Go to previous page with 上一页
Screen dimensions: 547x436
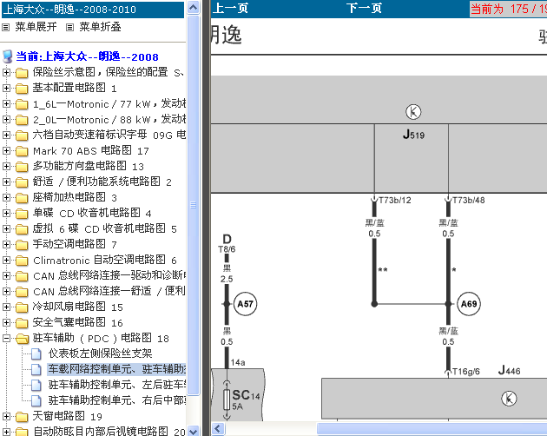coord(230,9)
